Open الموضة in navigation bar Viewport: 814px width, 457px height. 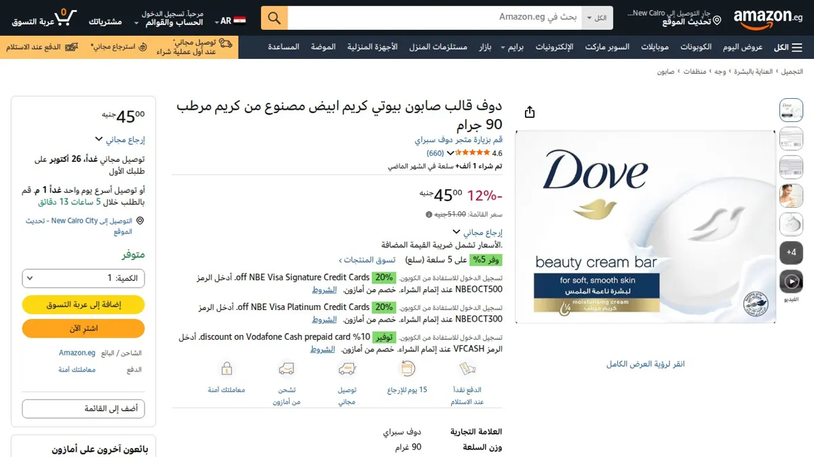click(324, 47)
